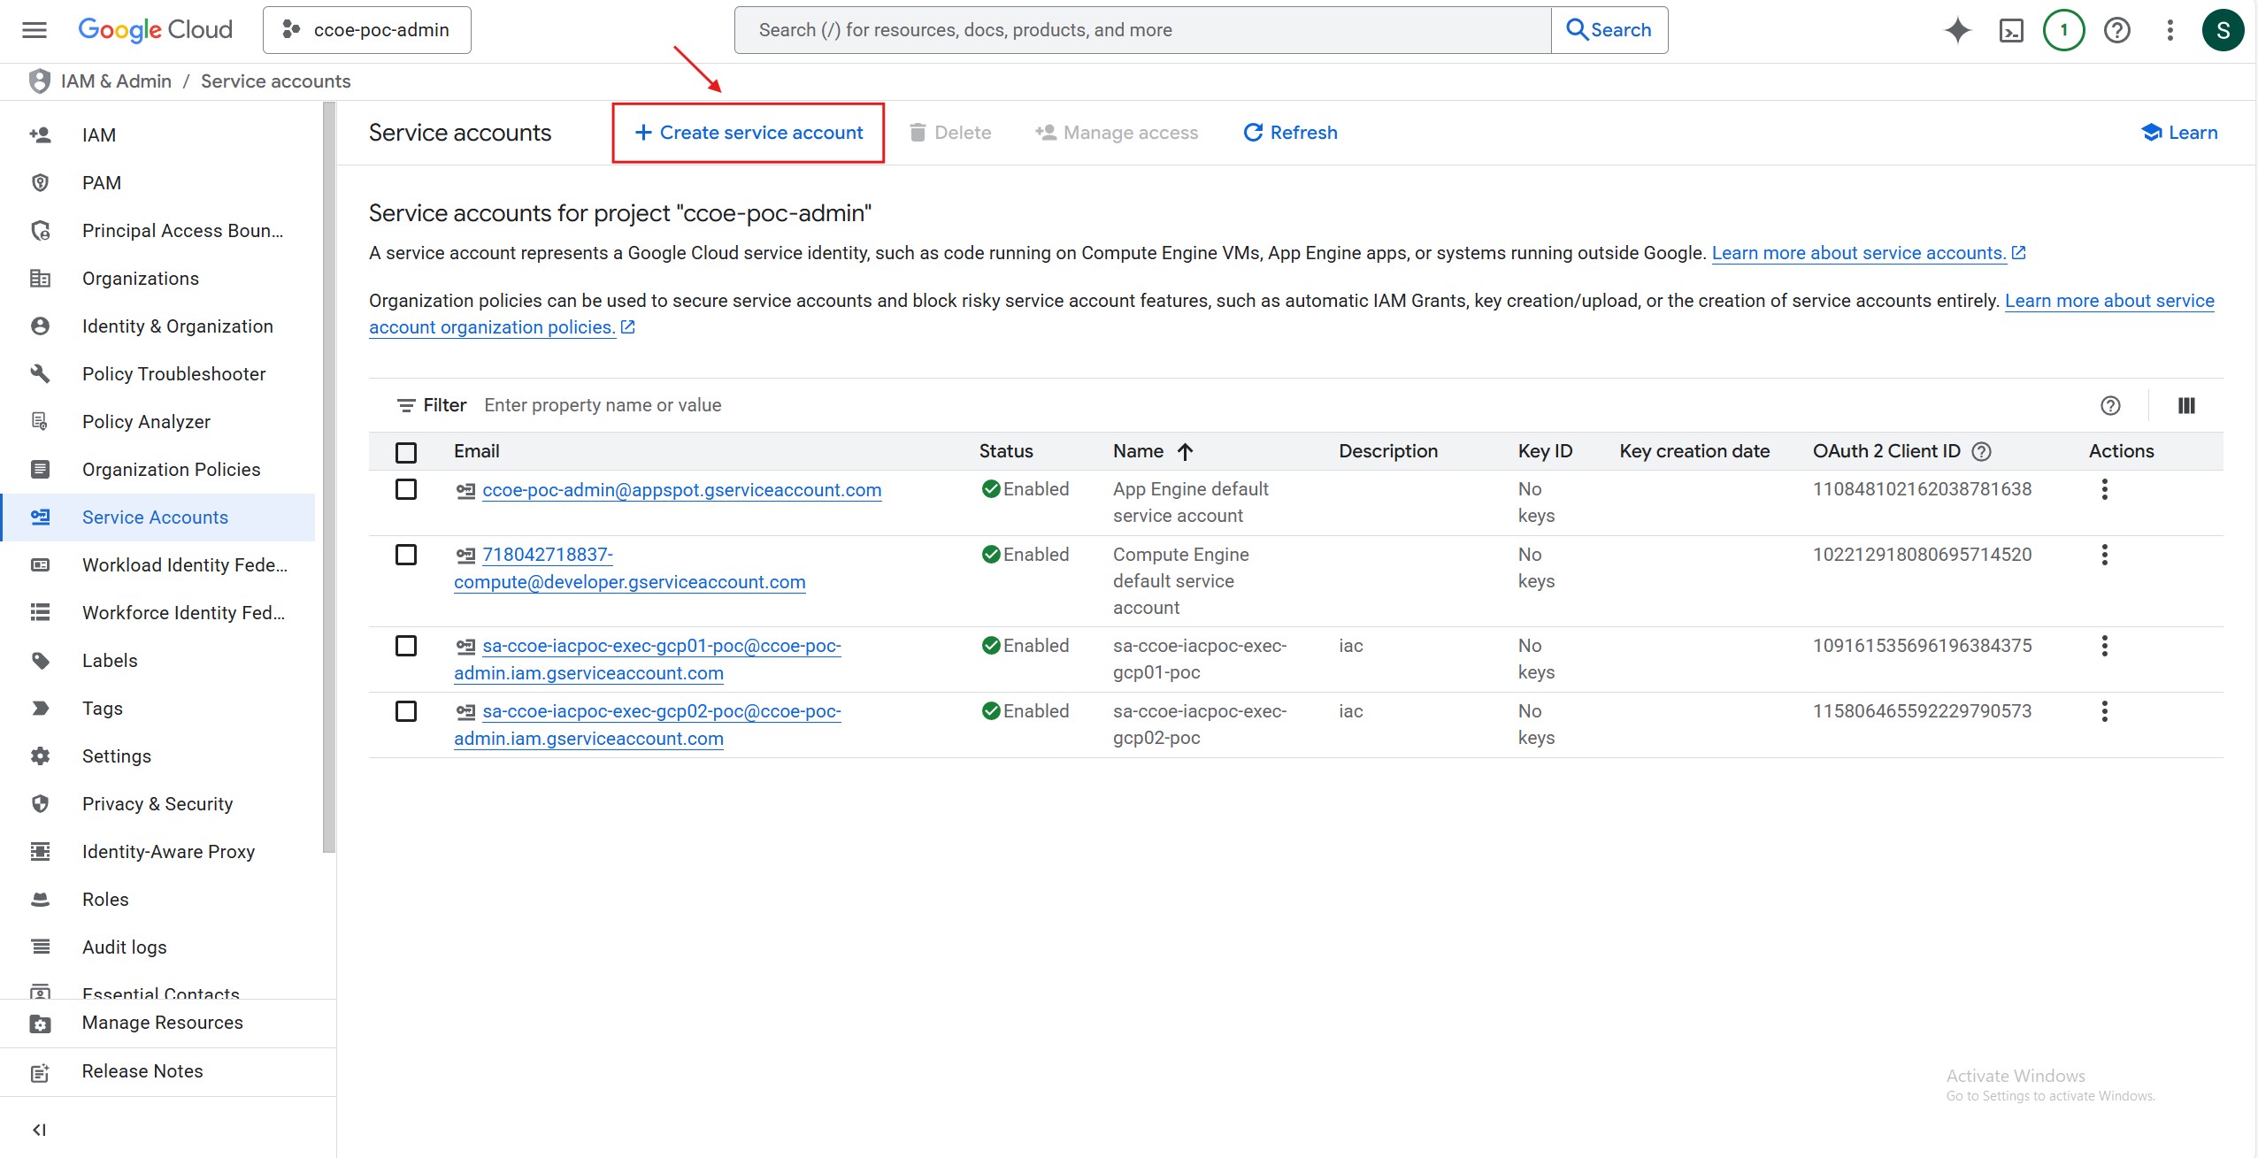Open Cloud Shell terminal icon
The width and height of the screenshot is (2258, 1158).
click(x=2011, y=30)
